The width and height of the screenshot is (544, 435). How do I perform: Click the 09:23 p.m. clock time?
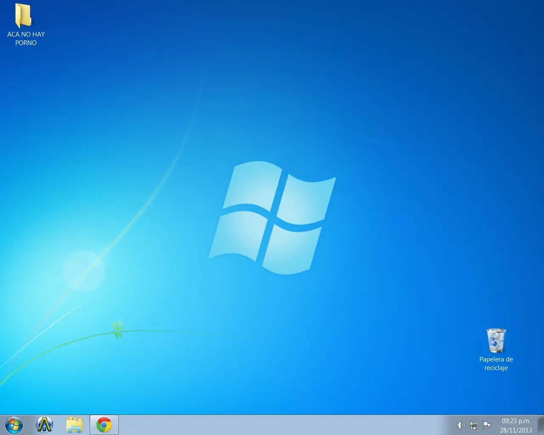tap(516, 421)
